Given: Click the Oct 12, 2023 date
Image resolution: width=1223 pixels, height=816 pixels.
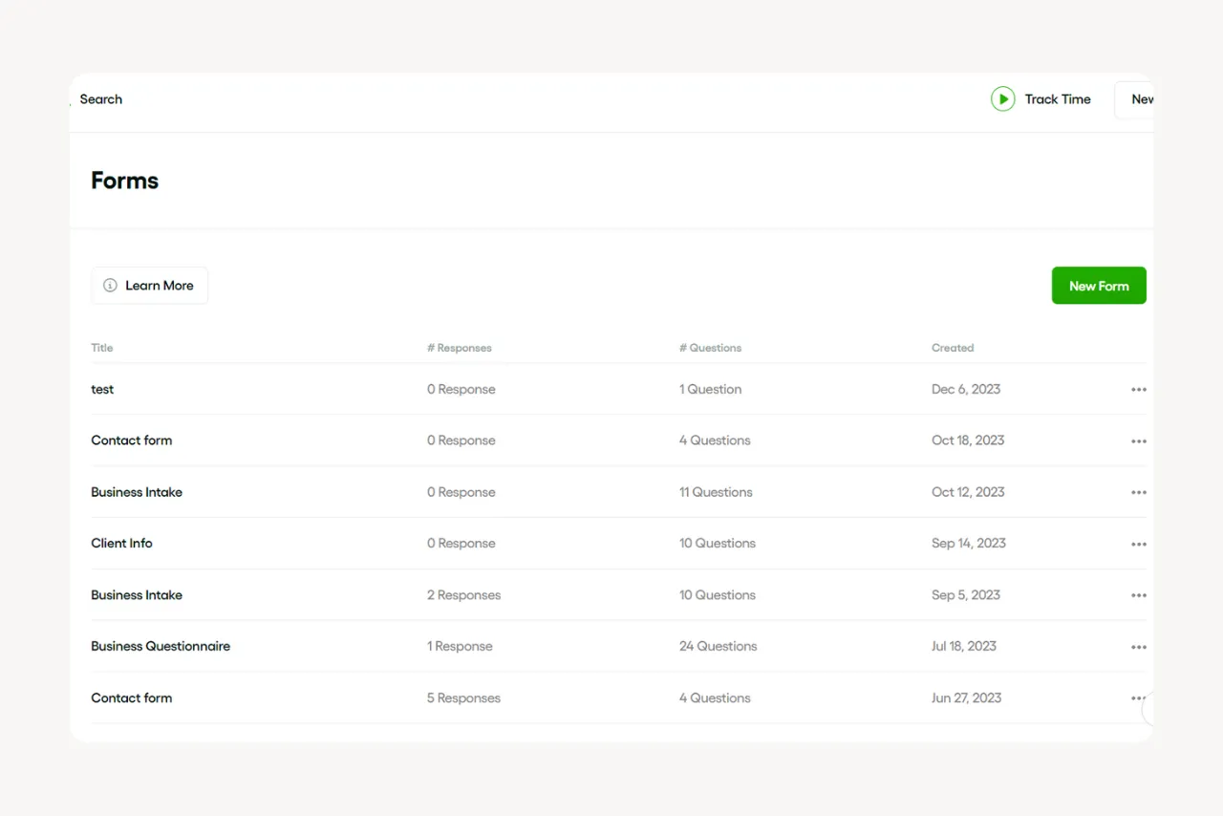Looking at the screenshot, I should pyautogui.click(x=968, y=492).
